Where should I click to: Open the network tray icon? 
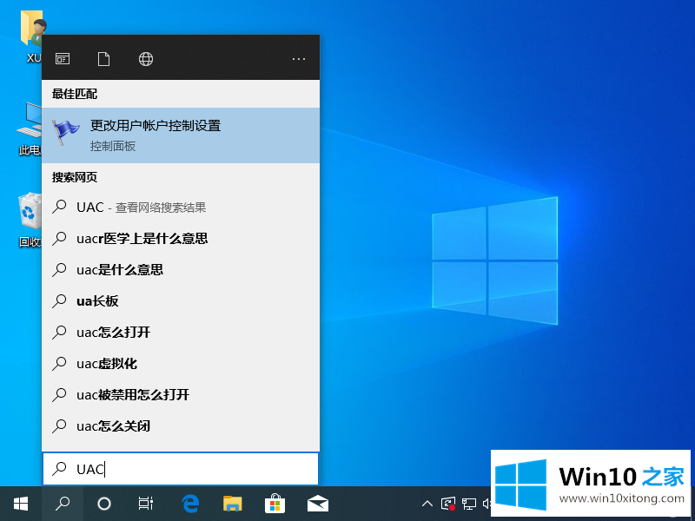pos(469,504)
